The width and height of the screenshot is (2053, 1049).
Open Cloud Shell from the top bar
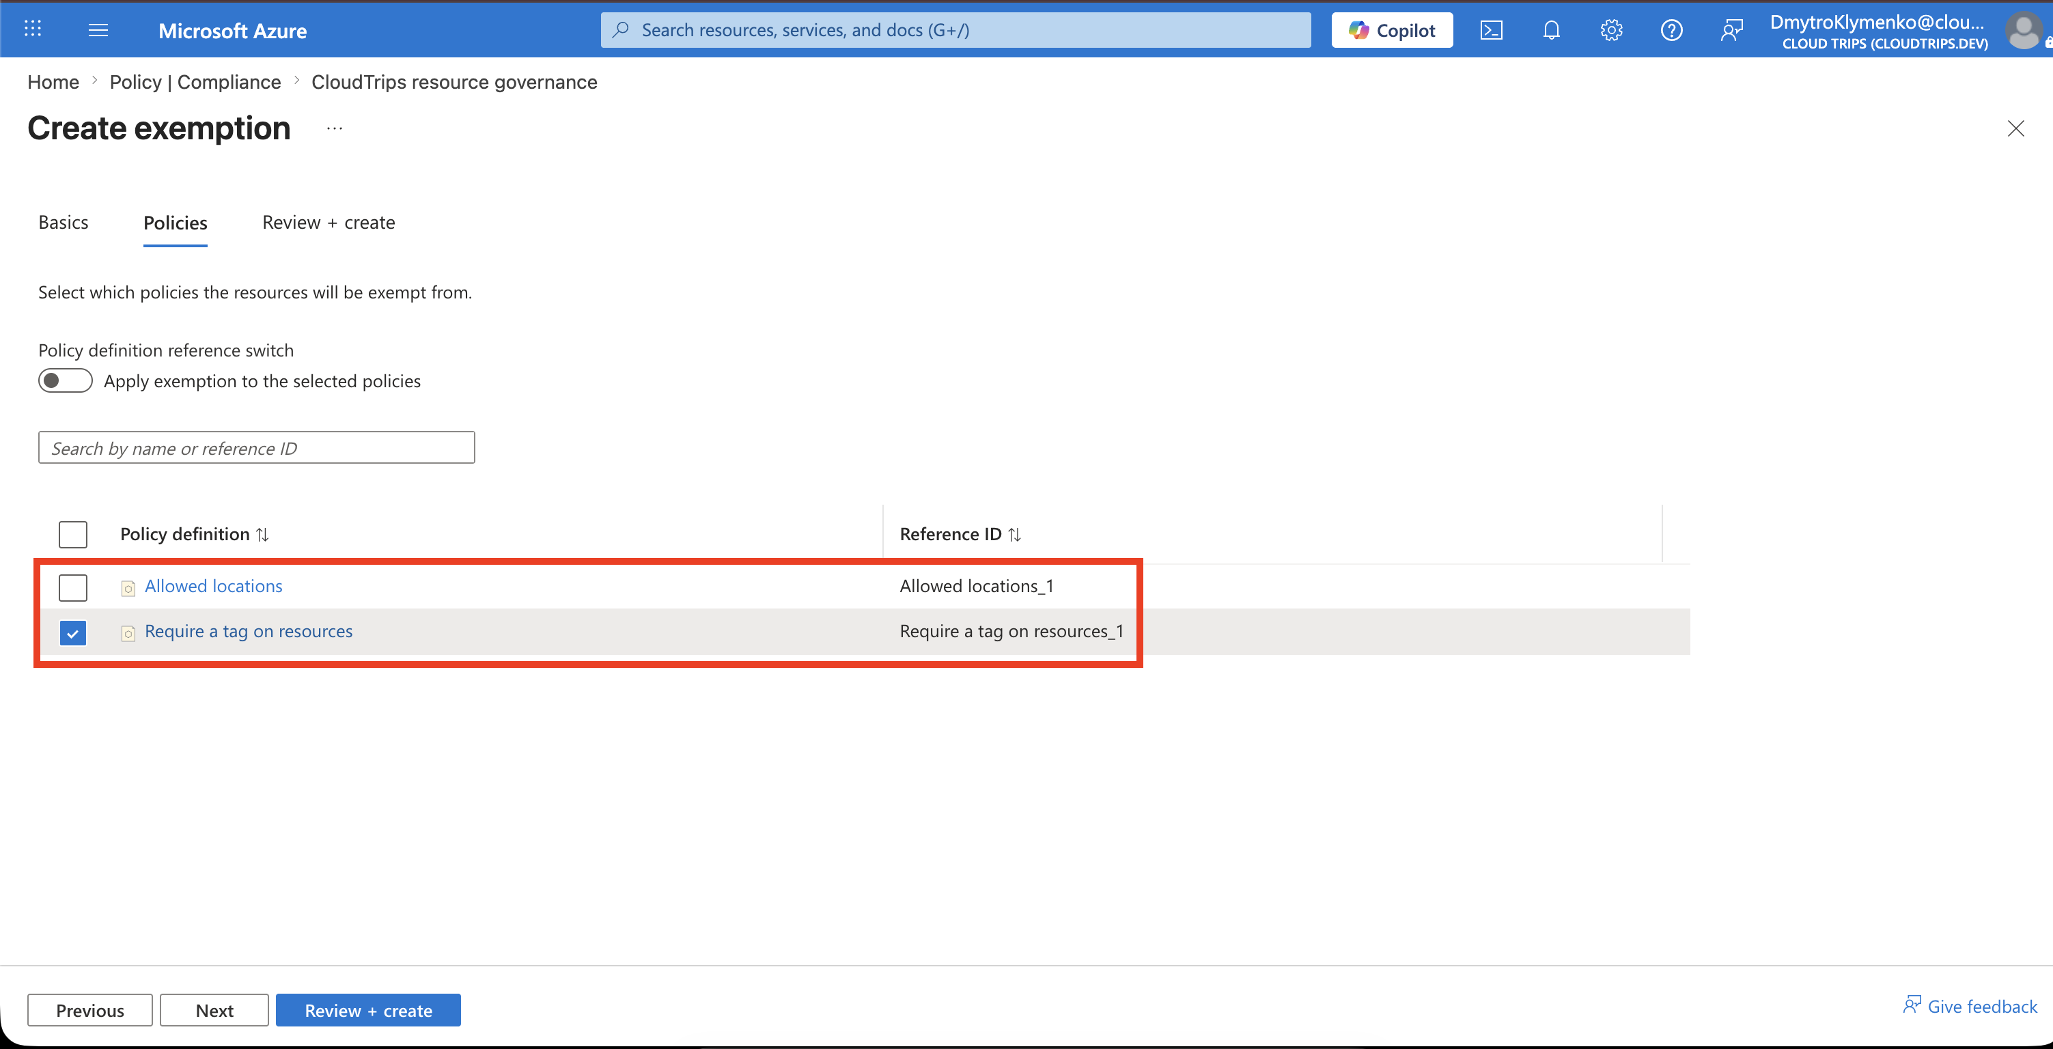[x=1491, y=30]
